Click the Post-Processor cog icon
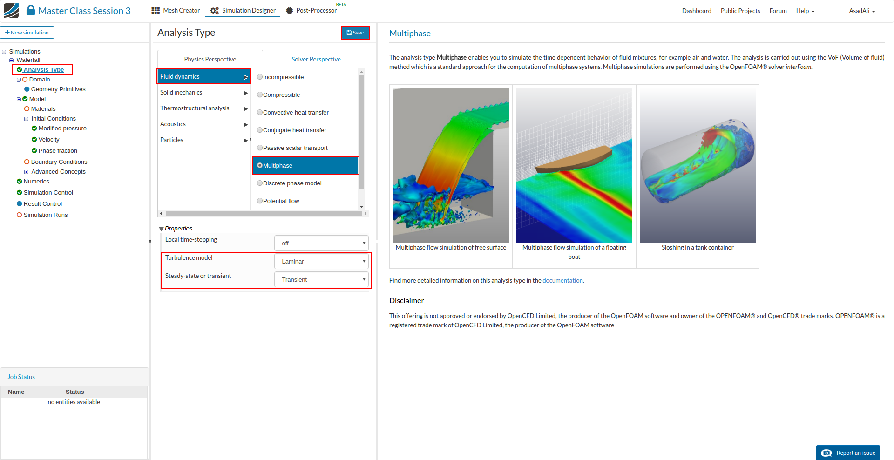Screen dimensions: 894x460 tap(289, 10)
